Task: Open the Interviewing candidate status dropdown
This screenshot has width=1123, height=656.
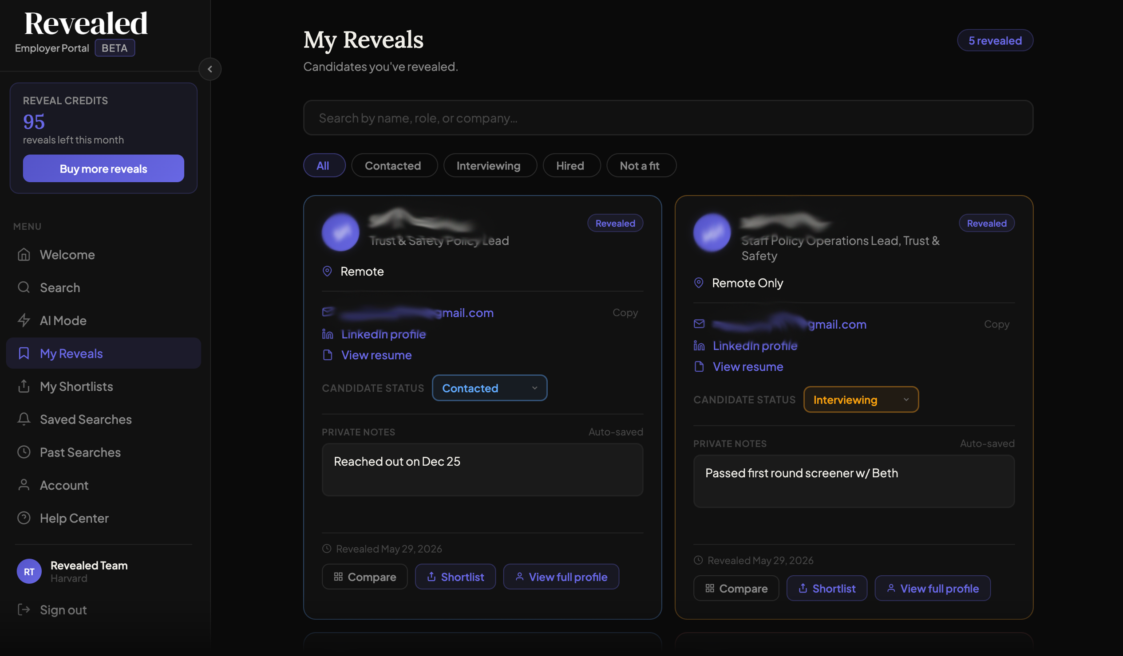Action: pos(861,400)
